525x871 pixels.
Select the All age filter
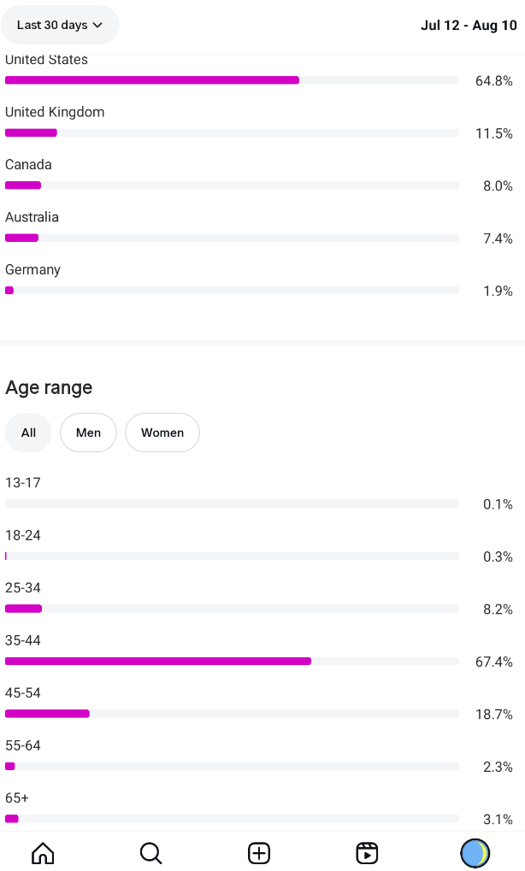[x=28, y=433]
